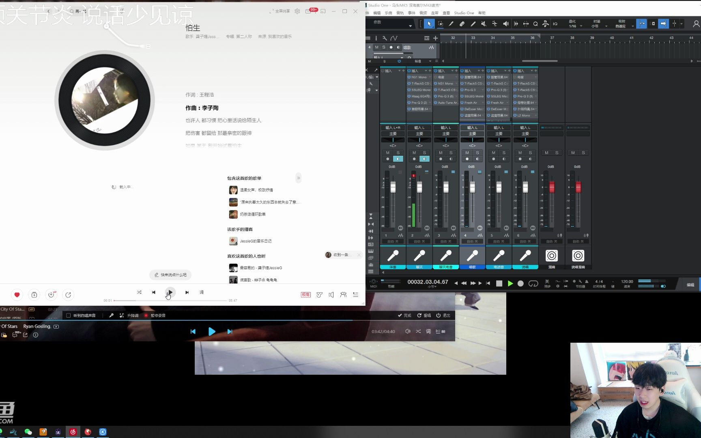Solo the 说唱混响 channel
701x438 pixels.
(583, 153)
